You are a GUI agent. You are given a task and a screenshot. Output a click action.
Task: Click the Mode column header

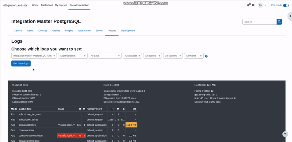(14, 109)
